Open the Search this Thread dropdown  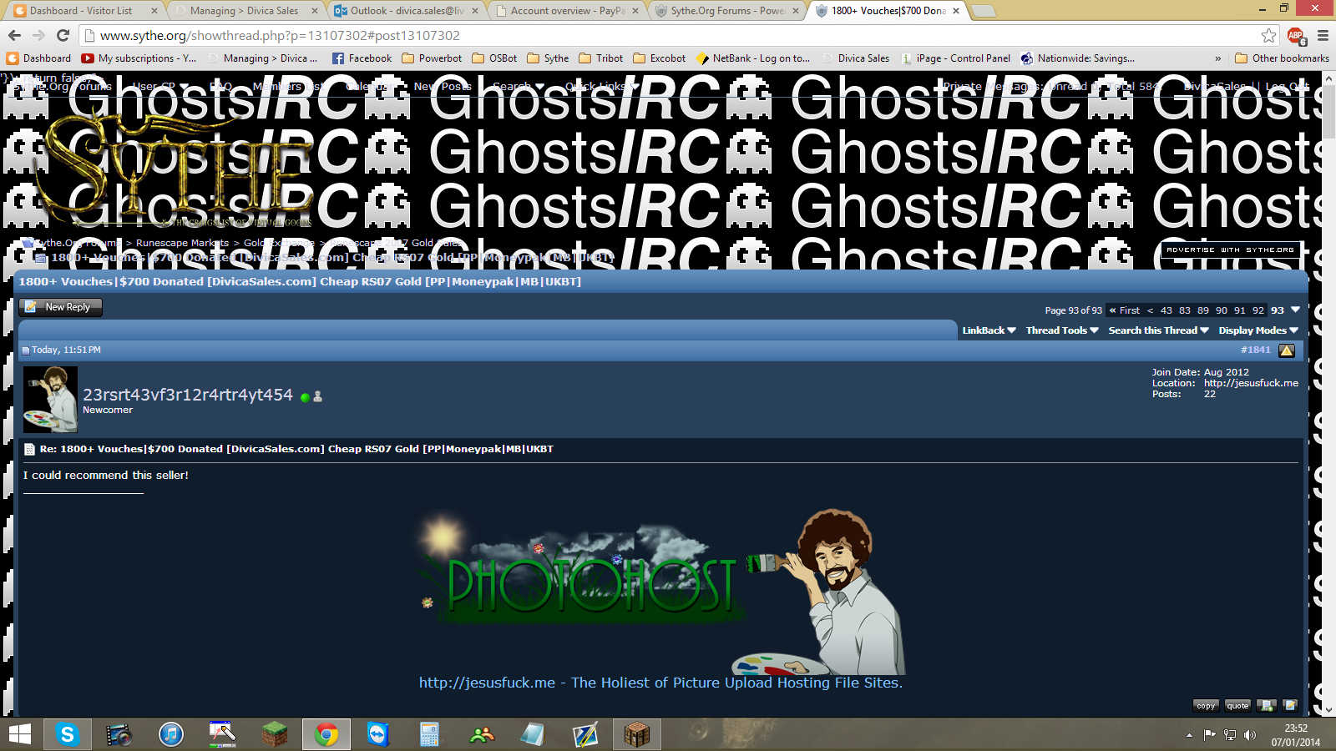[1158, 330]
